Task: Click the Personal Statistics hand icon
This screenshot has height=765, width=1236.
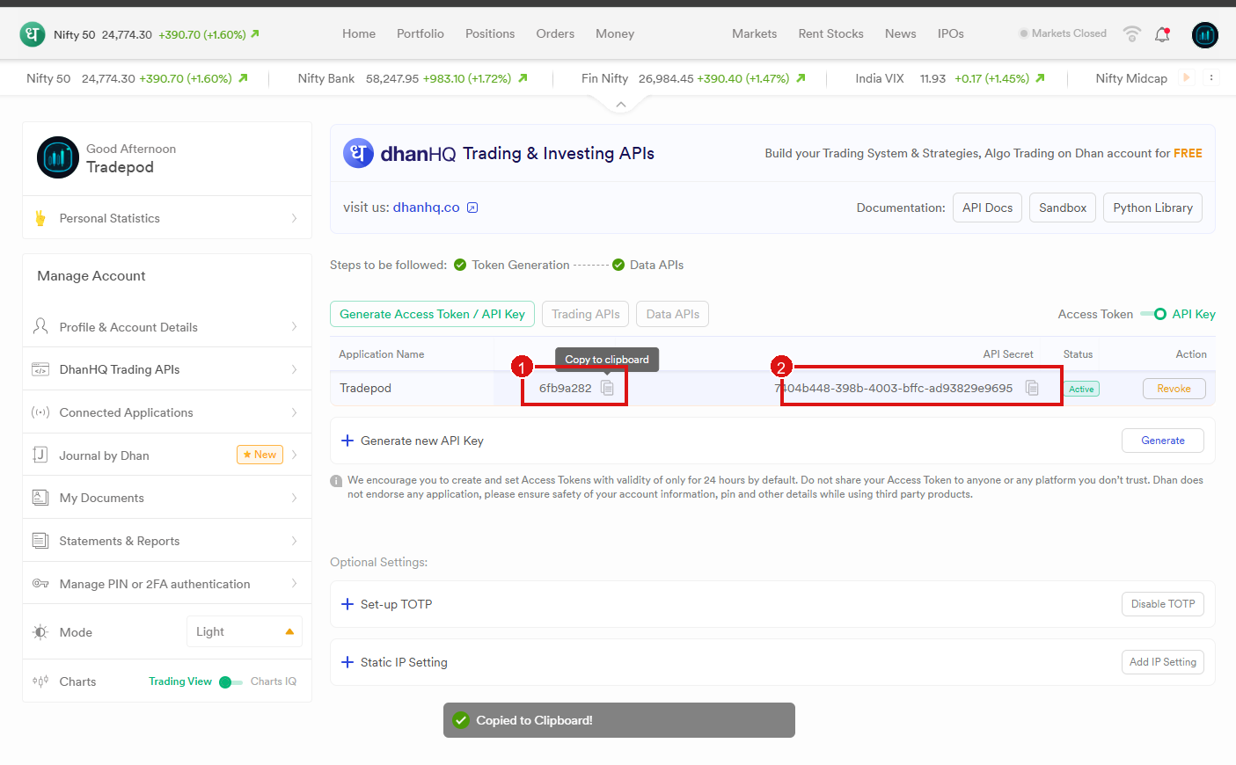Action: (x=40, y=218)
